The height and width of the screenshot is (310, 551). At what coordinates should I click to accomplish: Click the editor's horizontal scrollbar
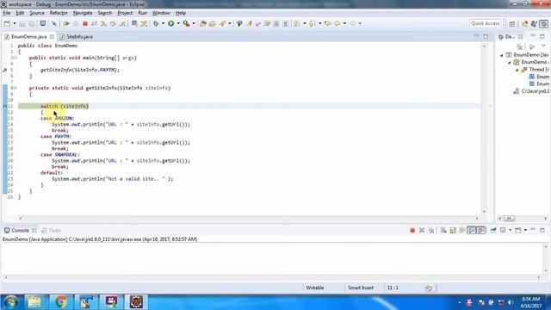click(249, 218)
